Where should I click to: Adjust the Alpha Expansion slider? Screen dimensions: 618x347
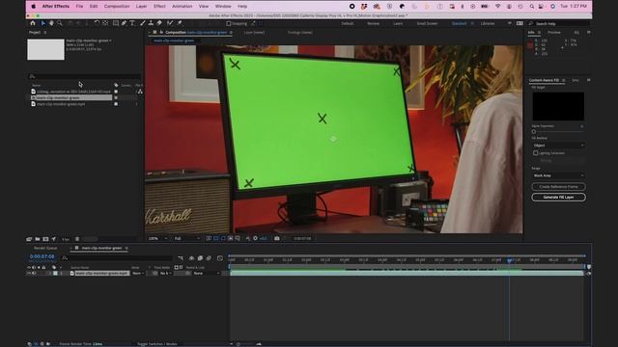coord(534,132)
